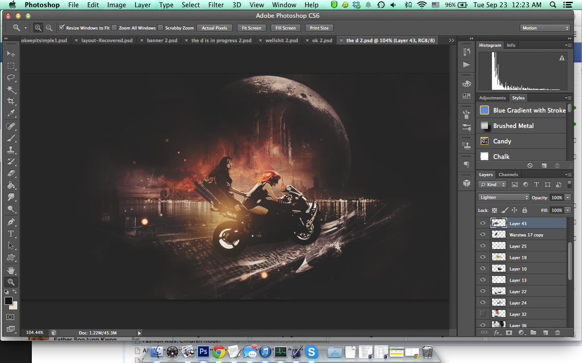Select the Spot Healing Brush tool

pos(11,126)
